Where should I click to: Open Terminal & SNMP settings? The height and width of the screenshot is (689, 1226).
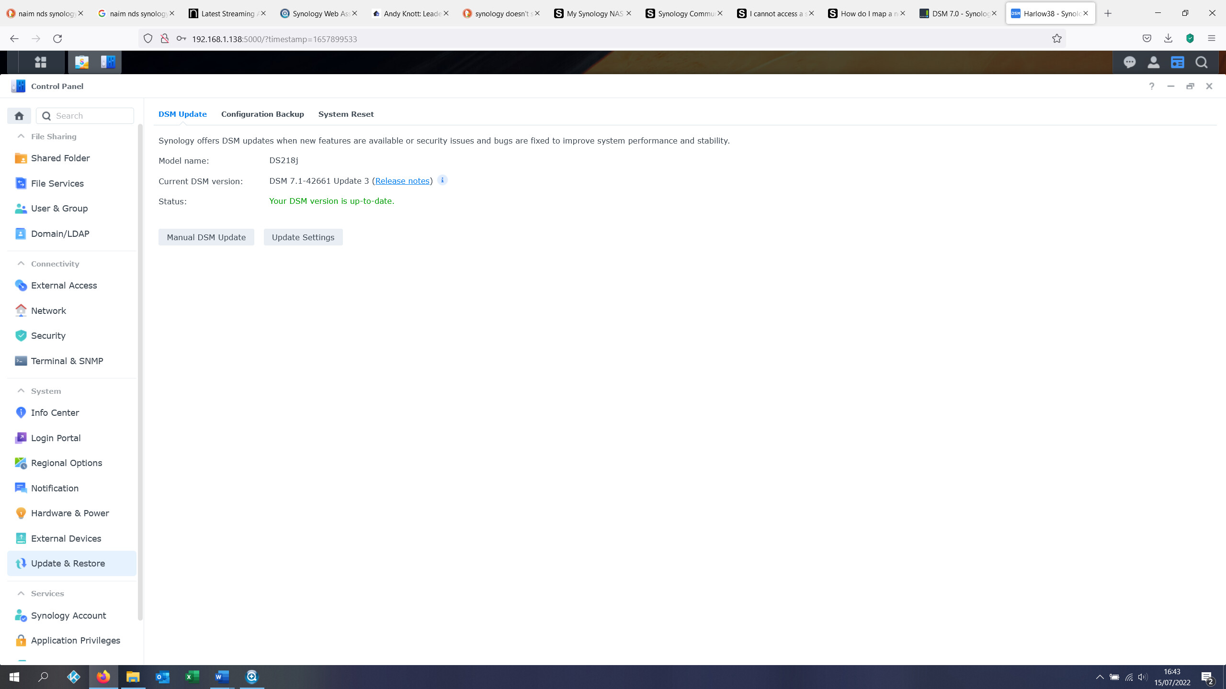[72, 361]
